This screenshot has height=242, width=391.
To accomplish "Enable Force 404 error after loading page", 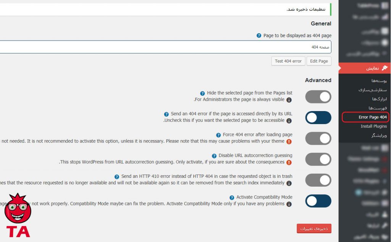I will click(318, 139).
